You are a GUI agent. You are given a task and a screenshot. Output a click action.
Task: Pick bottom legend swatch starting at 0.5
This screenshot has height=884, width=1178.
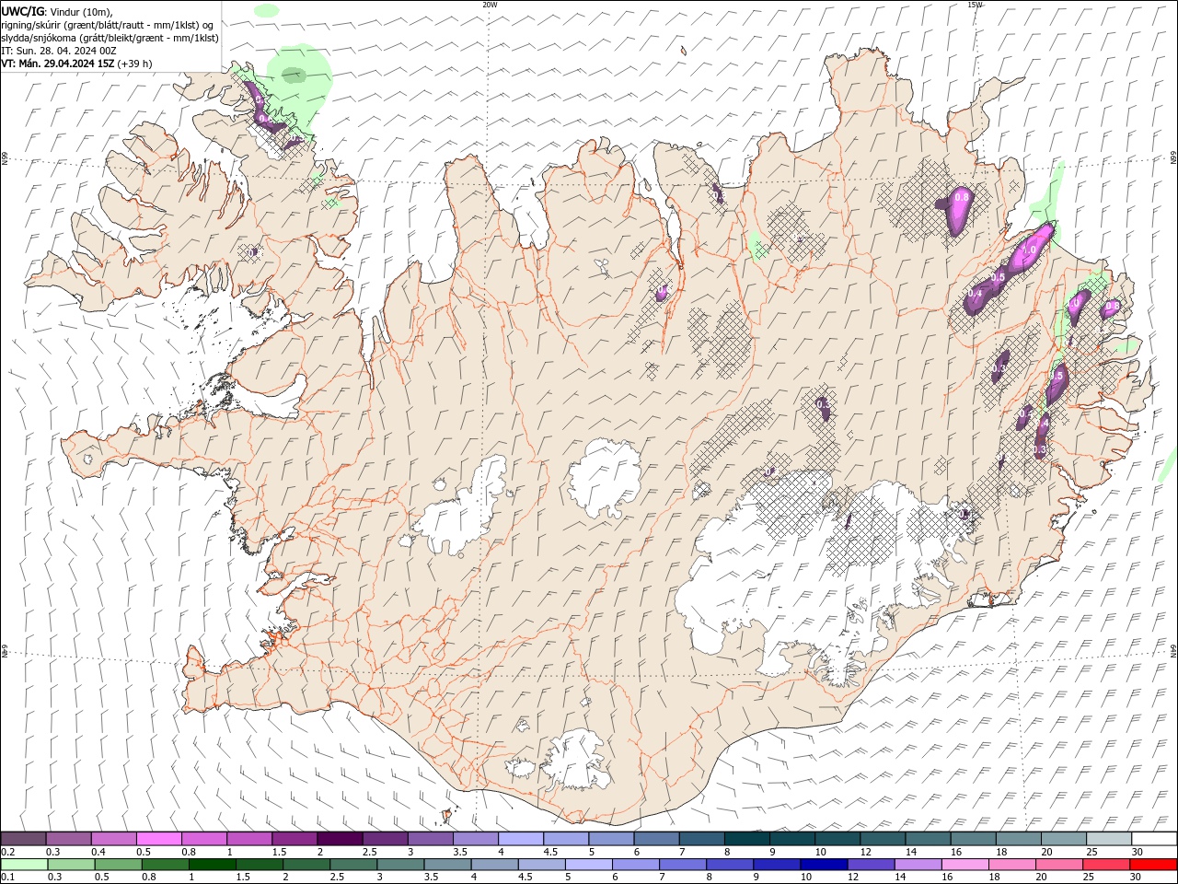118,865
